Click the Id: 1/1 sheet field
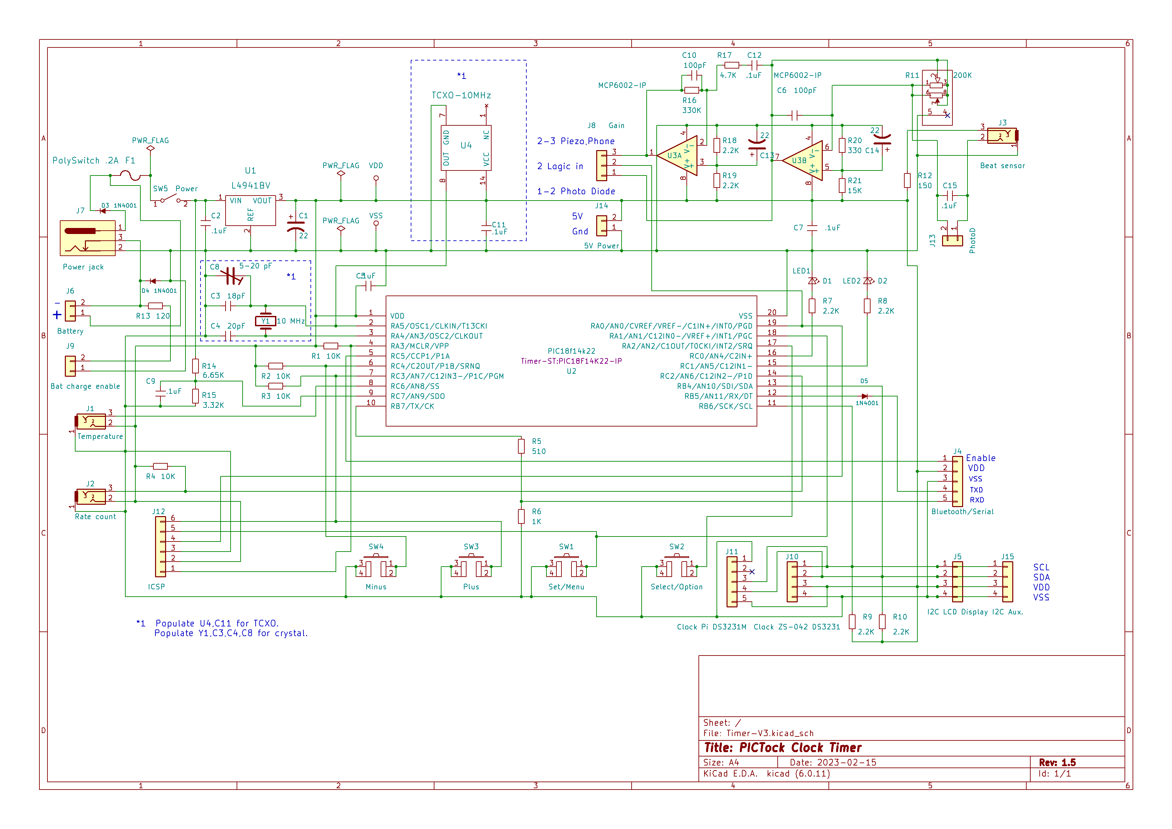Image resolution: width=1172 pixels, height=829 pixels. tap(1055, 774)
